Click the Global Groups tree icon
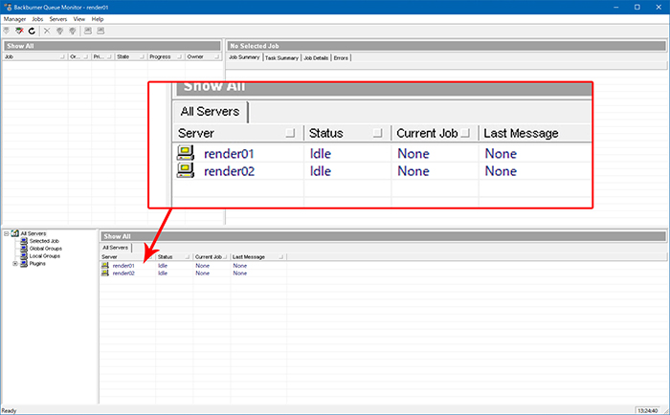The width and height of the screenshot is (670, 415). coord(24,249)
